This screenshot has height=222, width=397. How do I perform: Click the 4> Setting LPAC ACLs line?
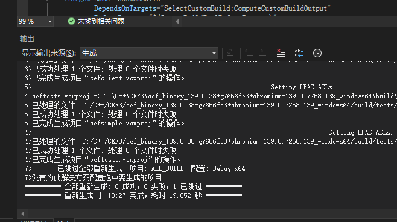click(x=211, y=132)
